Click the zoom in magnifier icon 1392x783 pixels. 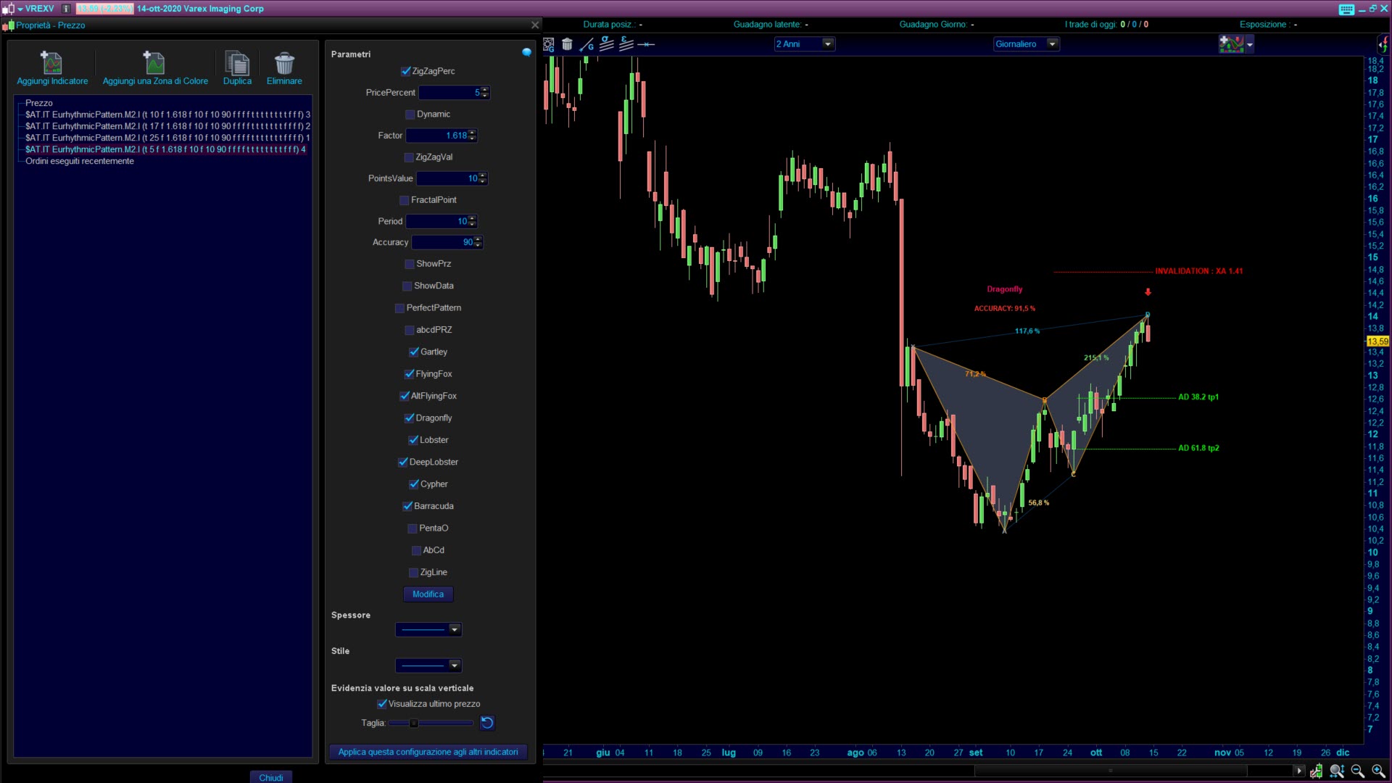coord(1378,771)
